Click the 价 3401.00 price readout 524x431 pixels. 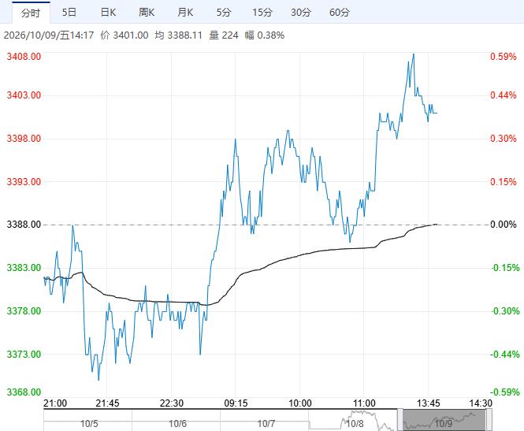point(124,35)
